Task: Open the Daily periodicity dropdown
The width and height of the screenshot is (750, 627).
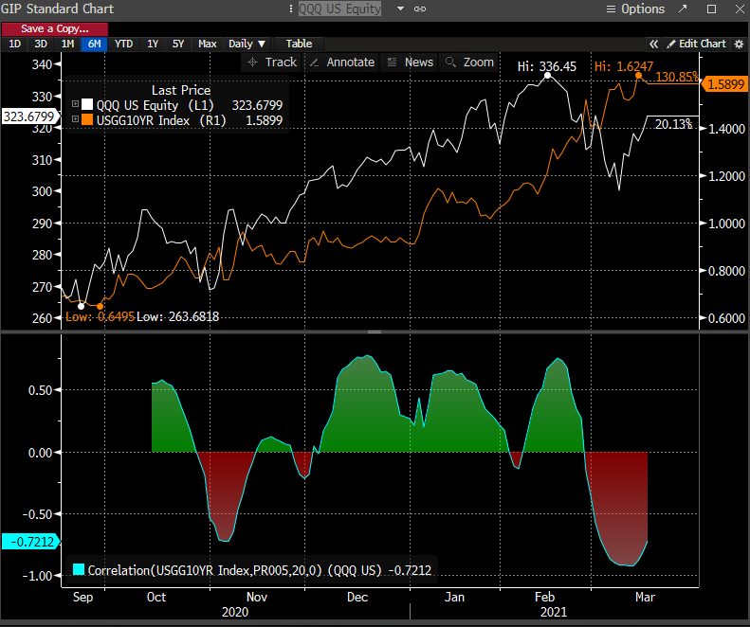Action: tap(247, 44)
